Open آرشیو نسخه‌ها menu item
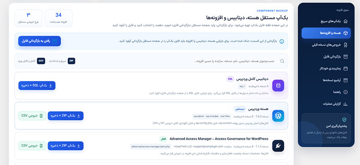 (x=326, y=80)
